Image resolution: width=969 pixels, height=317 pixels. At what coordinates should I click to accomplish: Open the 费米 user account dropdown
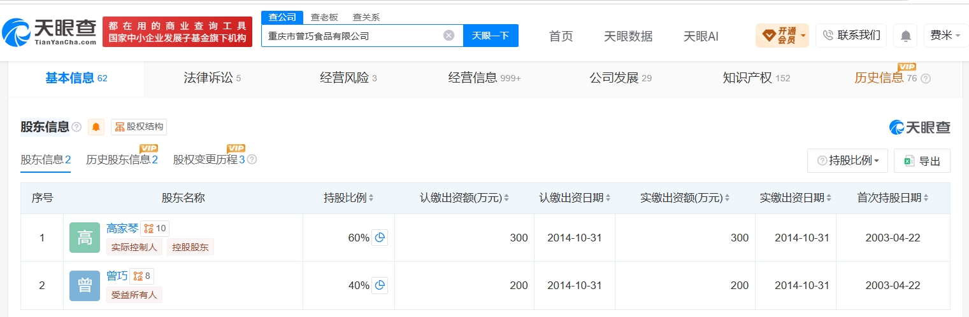[946, 36]
